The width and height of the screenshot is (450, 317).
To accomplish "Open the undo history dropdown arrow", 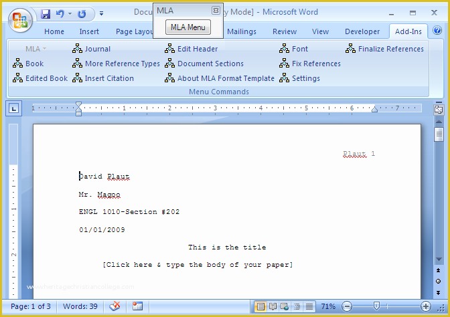I will (x=70, y=13).
